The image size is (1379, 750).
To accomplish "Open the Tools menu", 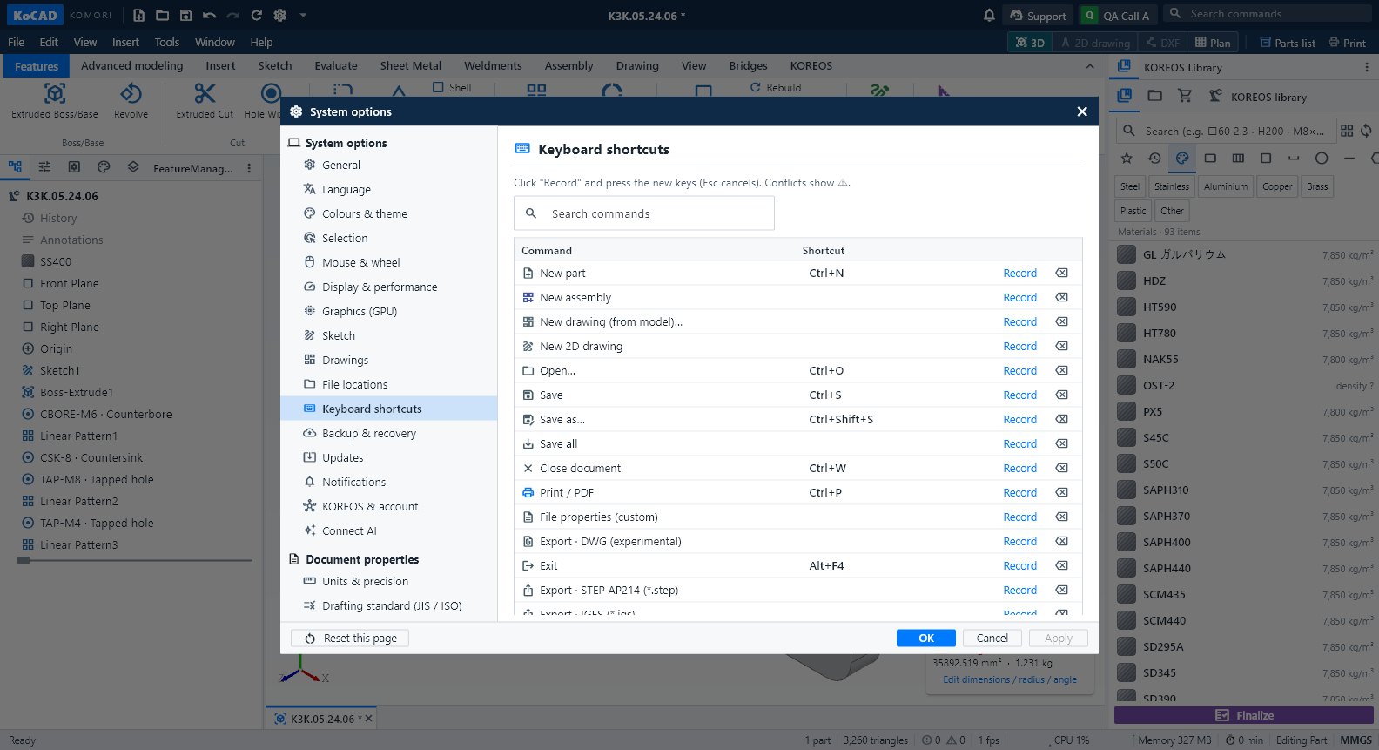I will click(166, 42).
